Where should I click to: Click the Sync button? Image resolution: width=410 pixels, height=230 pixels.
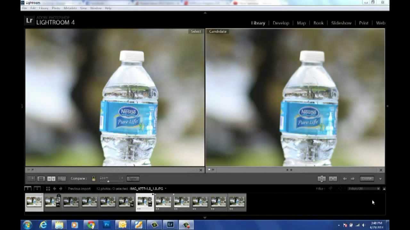tap(133, 179)
